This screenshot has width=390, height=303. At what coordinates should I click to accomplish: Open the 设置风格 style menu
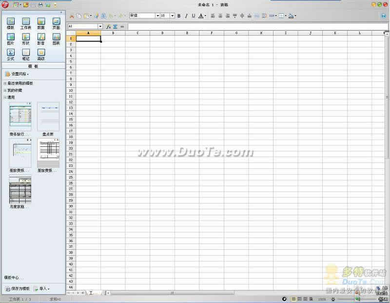click(x=17, y=74)
